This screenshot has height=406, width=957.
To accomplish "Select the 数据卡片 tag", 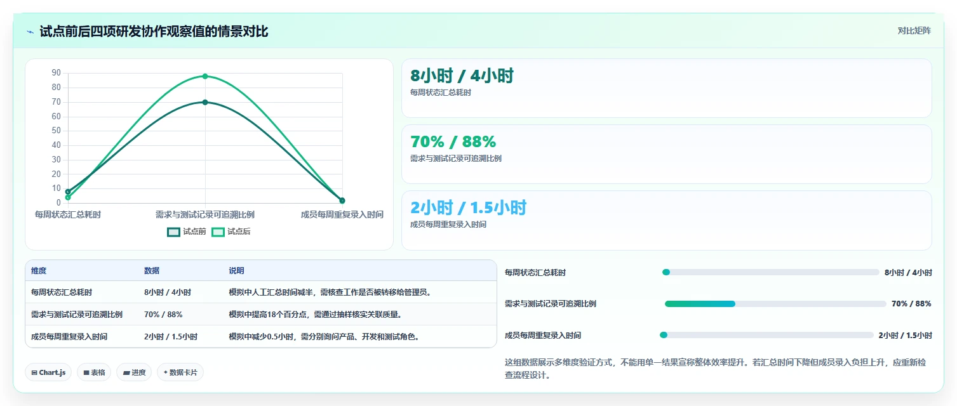I will pyautogui.click(x=180, y=372).
